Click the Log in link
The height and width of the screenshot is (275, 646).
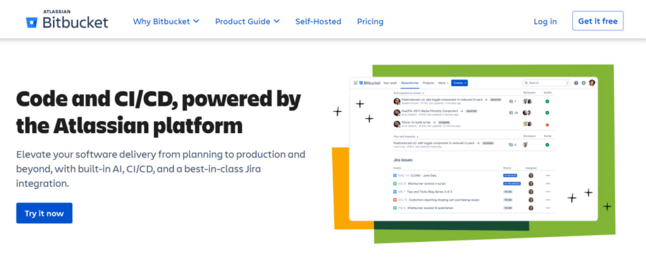(x=545, y=21)
